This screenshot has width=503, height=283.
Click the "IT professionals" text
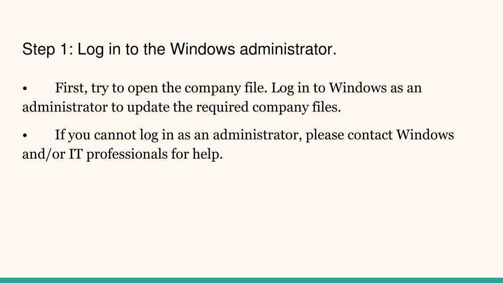[118, 154]
